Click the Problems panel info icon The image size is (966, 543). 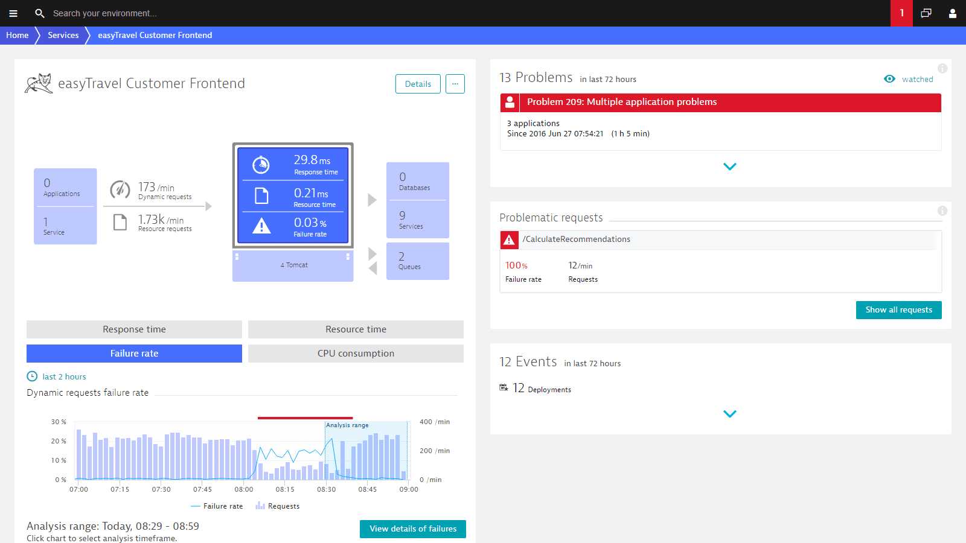942,69
